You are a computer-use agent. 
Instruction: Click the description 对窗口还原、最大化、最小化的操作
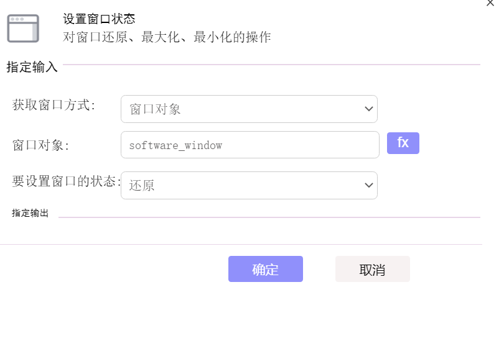click(x=167, y=37)
